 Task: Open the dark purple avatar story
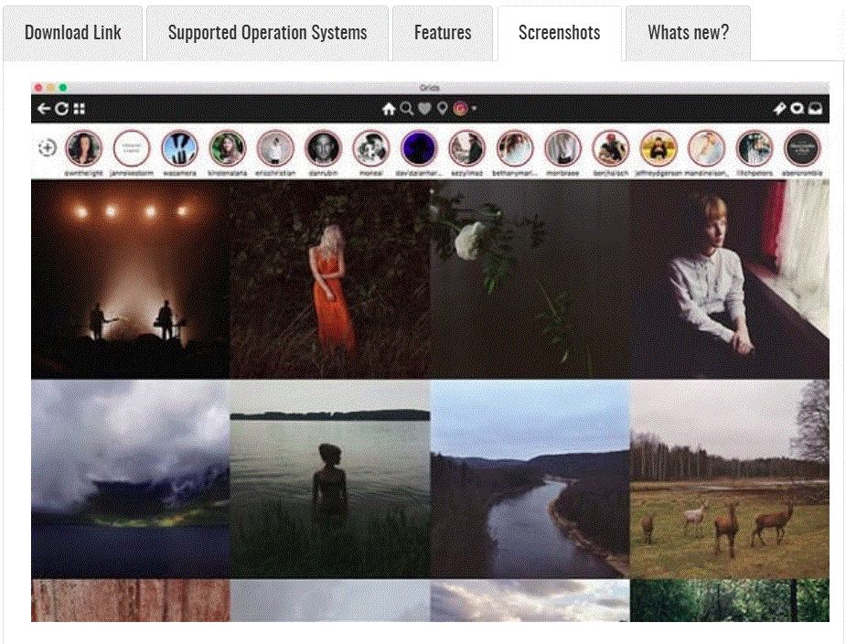coord(419,148)
